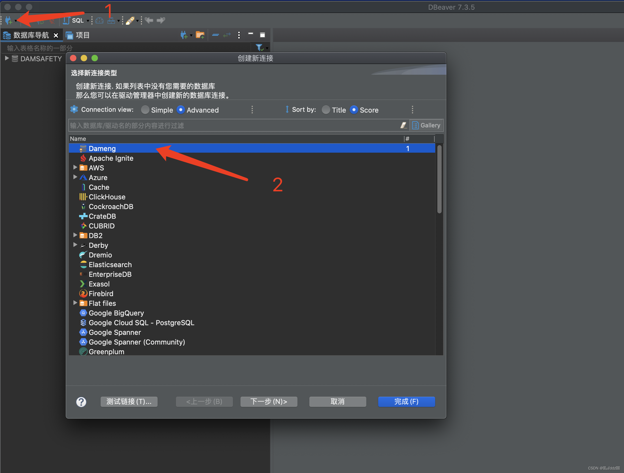Switch to the 项目 tab
The height and width of the screenshot is (473, 624).
78,35
